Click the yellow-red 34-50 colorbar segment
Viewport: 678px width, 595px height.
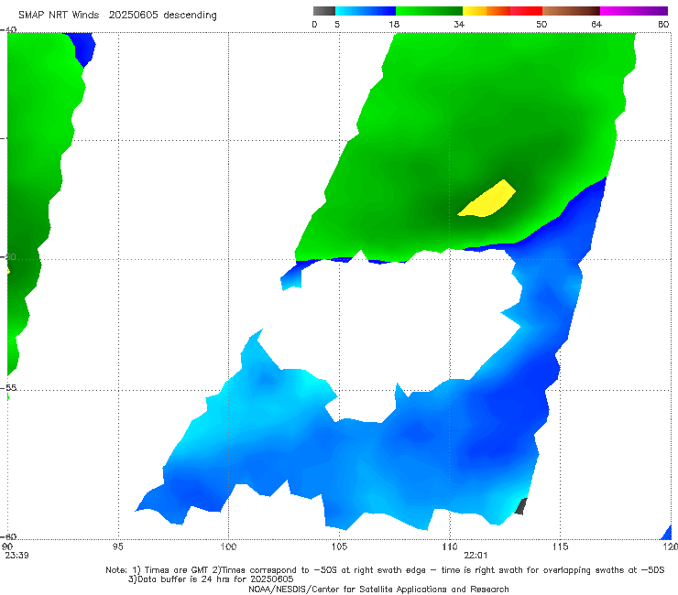click(x=502, y=11)
